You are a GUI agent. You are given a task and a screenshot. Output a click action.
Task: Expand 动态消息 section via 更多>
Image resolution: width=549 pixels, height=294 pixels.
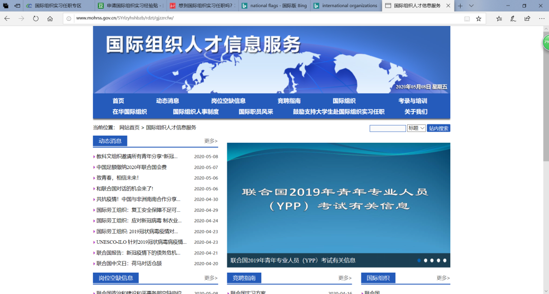[x=211, y=141]
